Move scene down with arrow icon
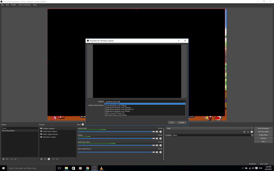Image resolution: width=274 pixels, height=171 pixels. (x=15, y=159)
